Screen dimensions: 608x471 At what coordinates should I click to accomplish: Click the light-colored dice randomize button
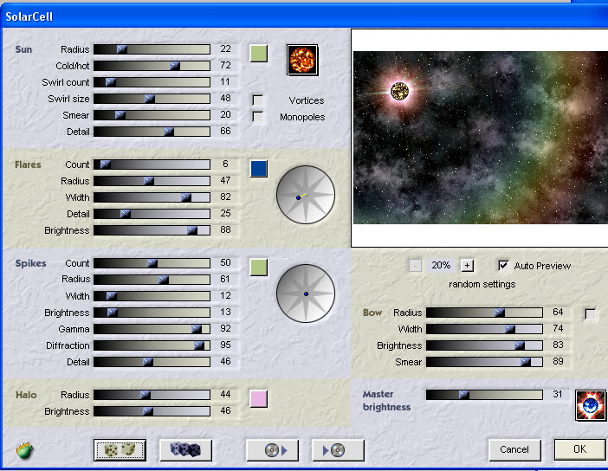click(x=120, y=450)
